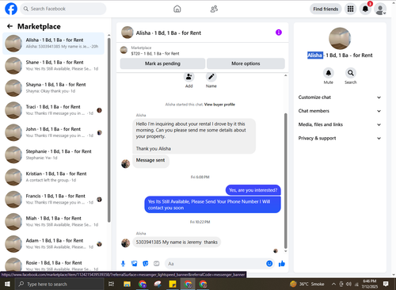Screen dimensions: 396x290
Task: Open the Windows Start menu
Action: [x=7, y=284]
